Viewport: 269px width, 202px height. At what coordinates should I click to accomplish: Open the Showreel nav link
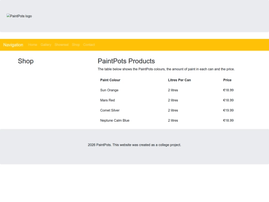[62, 45]
